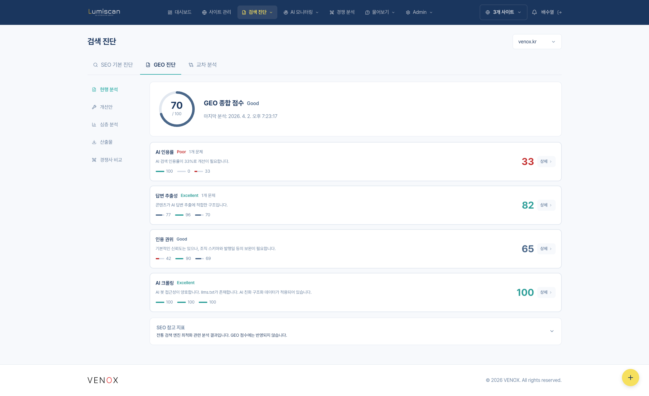This screenshot has width=649, height=396.
Task: Click 상세 button for AI 인용률
Action: pyautogui.click(x=546, y=161)
